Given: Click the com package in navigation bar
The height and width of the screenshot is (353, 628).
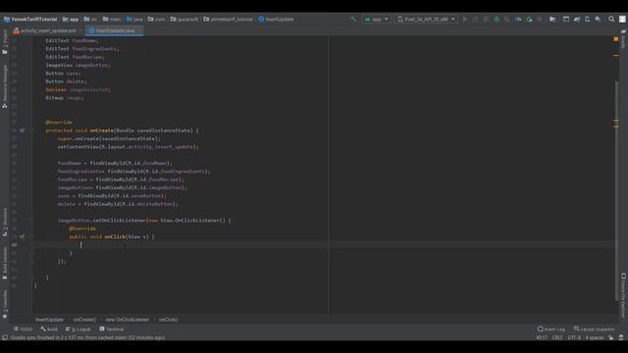Looking at the screenshot, I should point(156,19).
